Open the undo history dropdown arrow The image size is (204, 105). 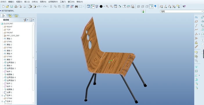point(41,6)
